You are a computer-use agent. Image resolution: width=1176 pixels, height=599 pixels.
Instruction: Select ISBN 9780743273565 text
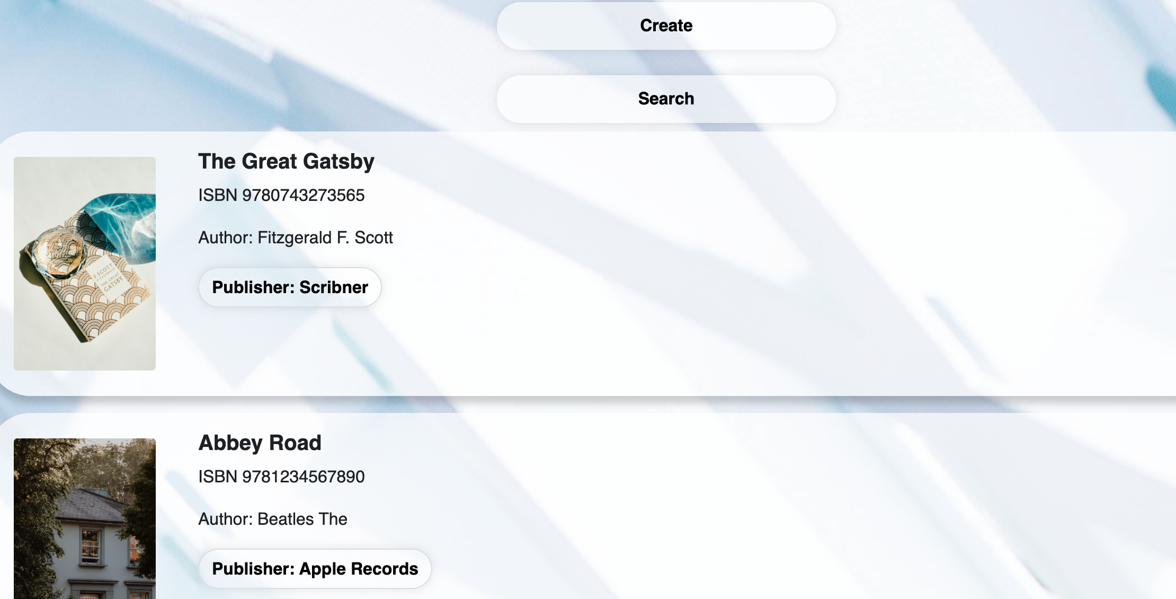281,196
